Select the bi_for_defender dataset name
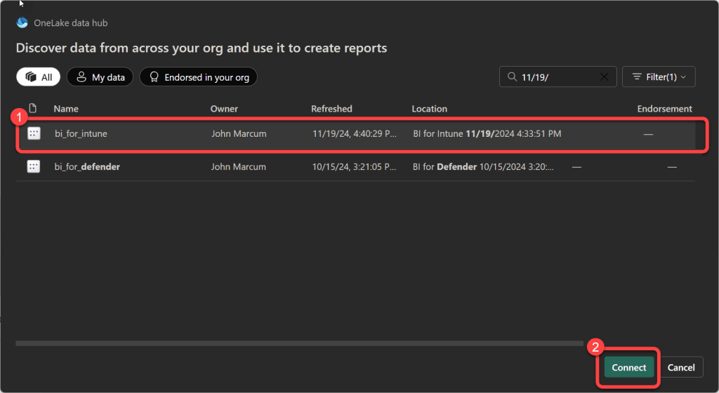Image resolution: width=719 pixels, height=393 pixels. click(x=87, y=166)
